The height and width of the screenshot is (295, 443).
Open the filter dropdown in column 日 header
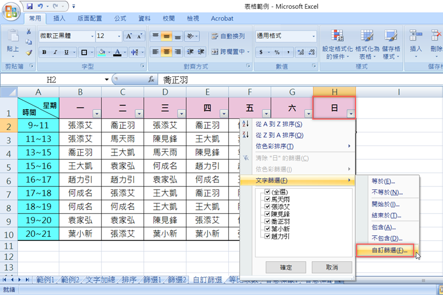[x=350, y=113]
